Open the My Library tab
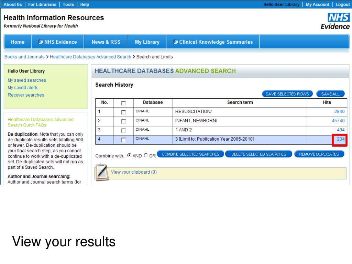The width and height of the screenshot is (352, 264). 147,42
